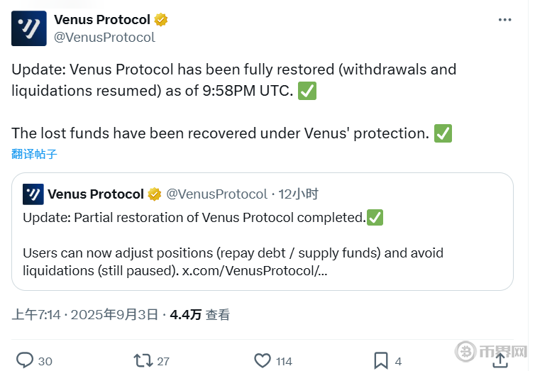535x371 pixels.
Task: Open the quoted post's Venus Protocol avatar
Action: tap(33, 194)
